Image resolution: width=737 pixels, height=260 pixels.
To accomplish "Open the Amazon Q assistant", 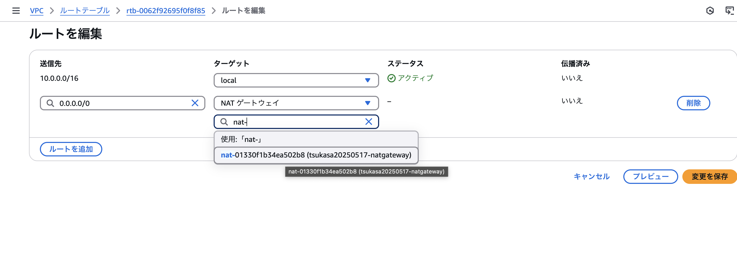I will click(x=711, y=10).
